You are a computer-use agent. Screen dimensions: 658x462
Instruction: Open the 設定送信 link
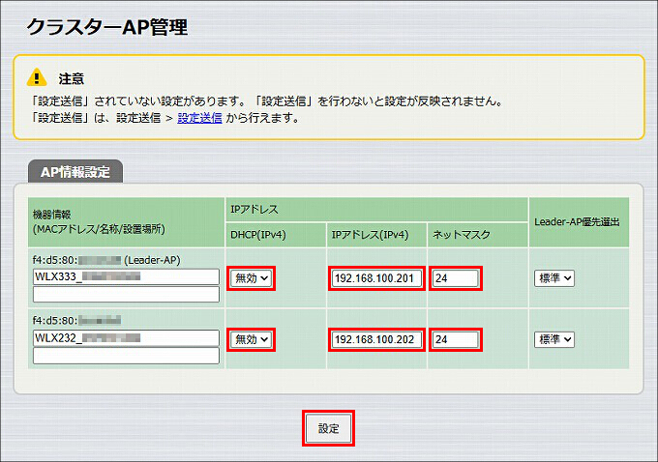199,118
